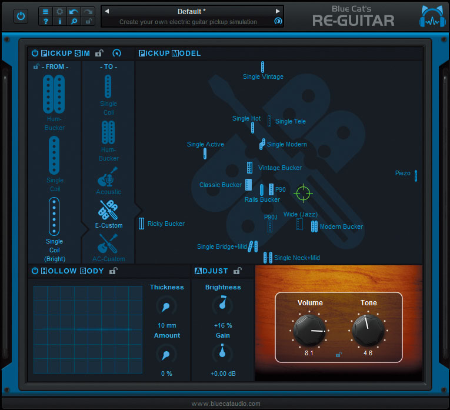Pick the Single Hot pickup model
This screenshot has width=450, height=410.
[x=252, y=128]
